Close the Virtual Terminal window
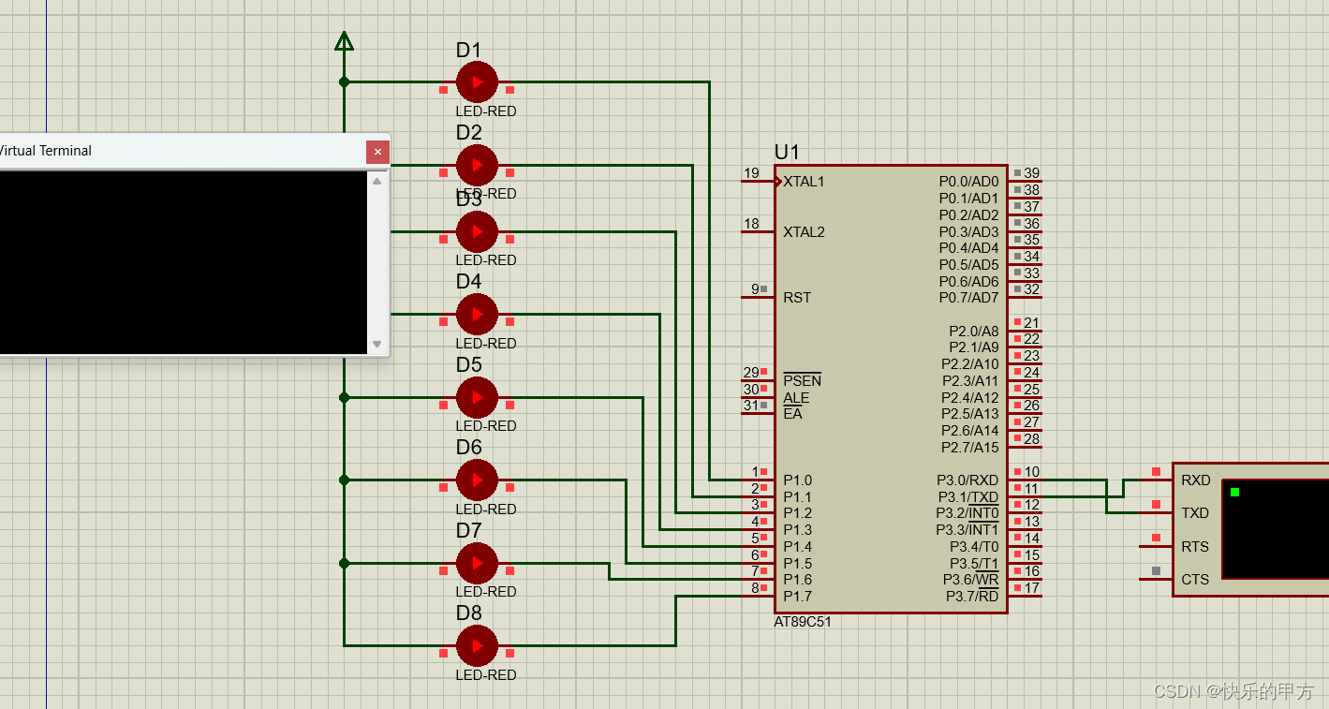Screen dimensions: 1329x709 [x=377, y=151]
